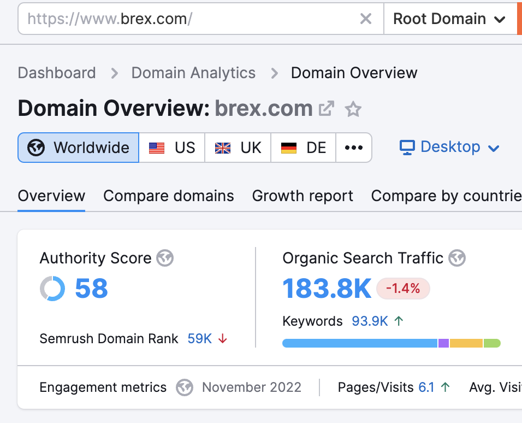
Task: Open the Desktop device dropdown
Action: pyautogui.click(x=450, y=147)
